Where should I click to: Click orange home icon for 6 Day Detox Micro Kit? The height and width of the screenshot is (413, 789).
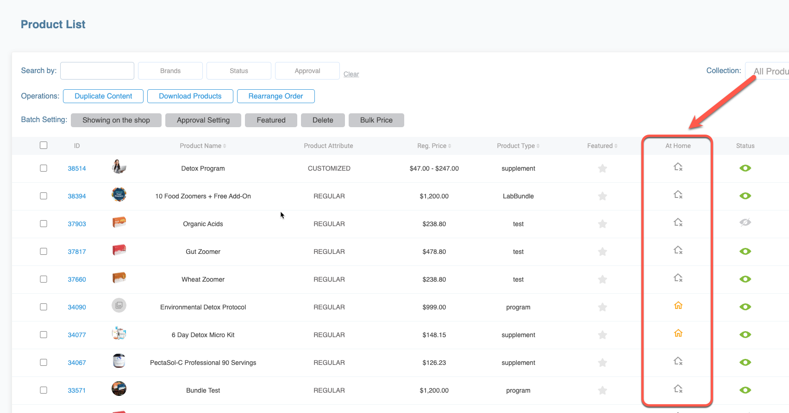click(x=678, y=333)
